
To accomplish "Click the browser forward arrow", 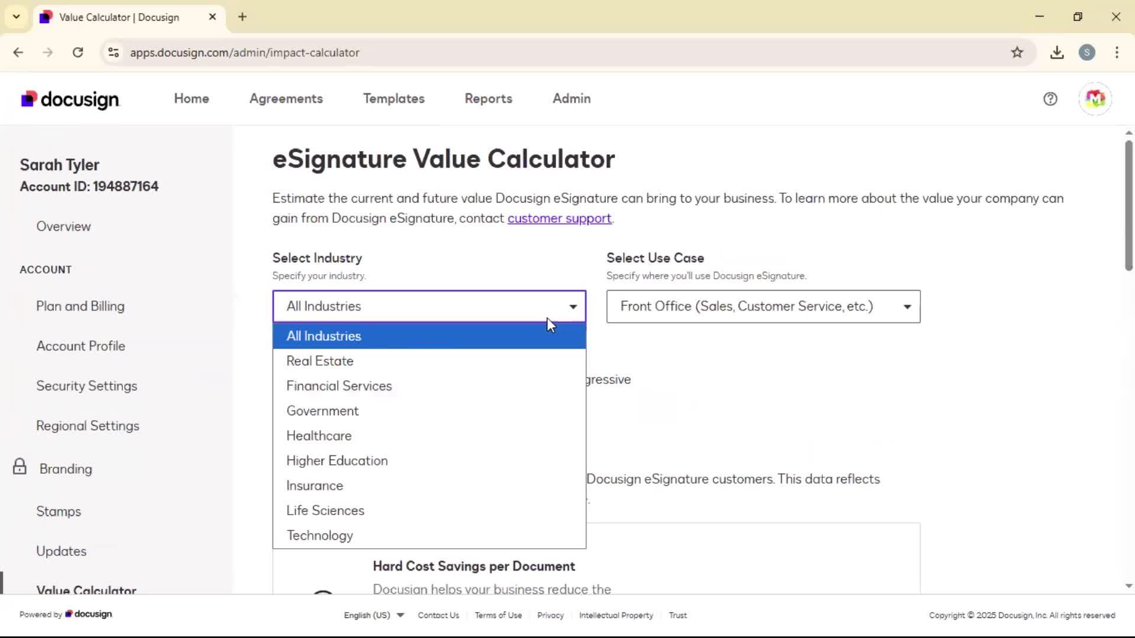I will (48, 53).
